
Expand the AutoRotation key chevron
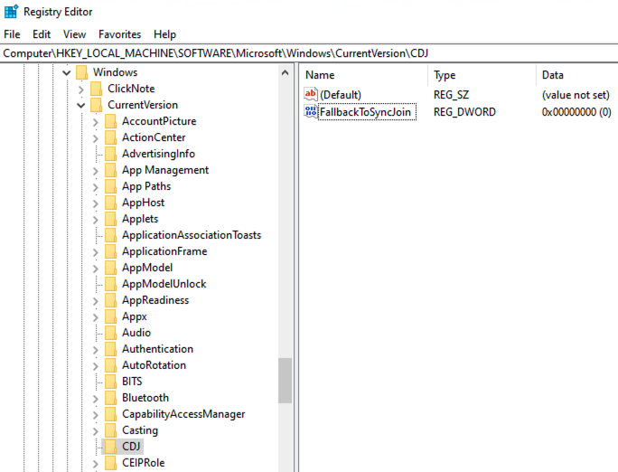(x=96, y=366)
